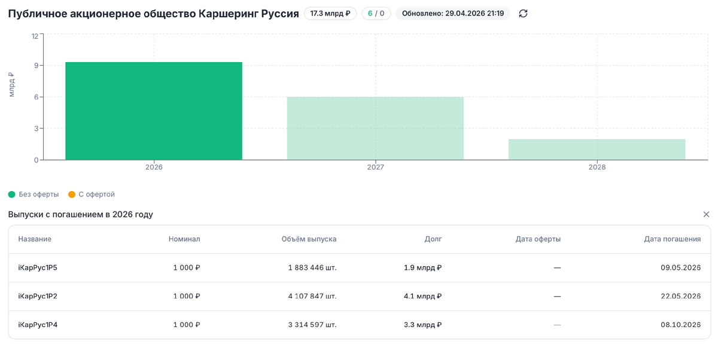Click the maturity date 22.05.2026
The image size is (718, 345).
pyautogui.click(x=680, y=297)
